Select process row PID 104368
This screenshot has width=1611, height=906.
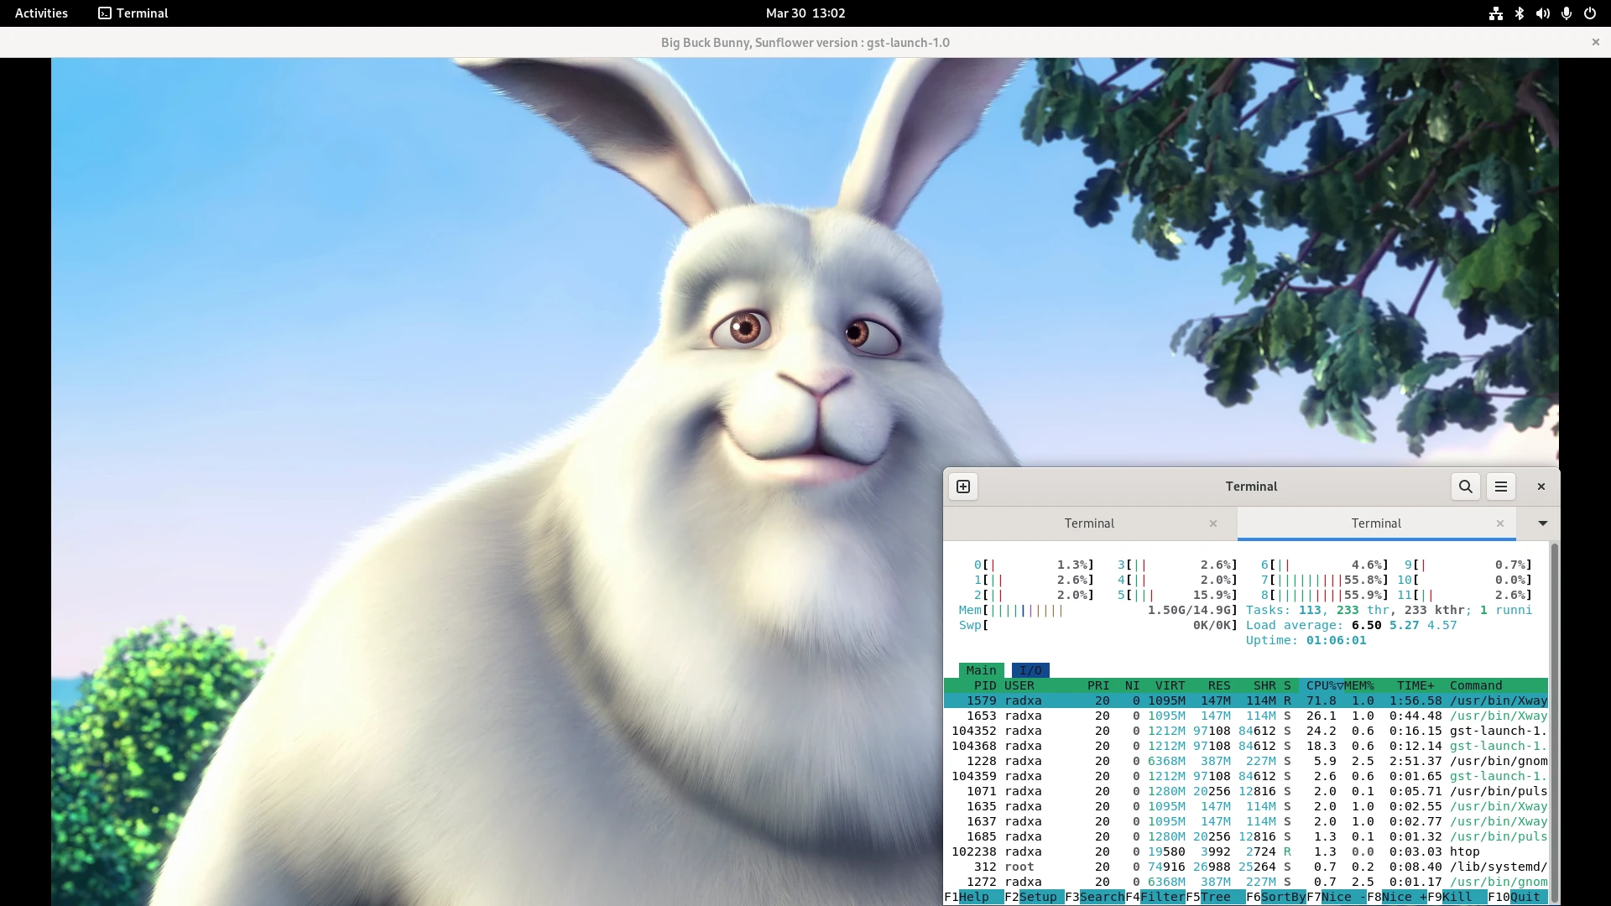click(x=1246, y=746)
